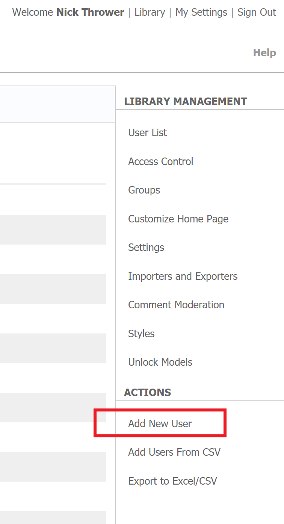The width and height of the screenshot is (284, 524).
Task: Go to My Settings
Action: (x=201, y=12)
